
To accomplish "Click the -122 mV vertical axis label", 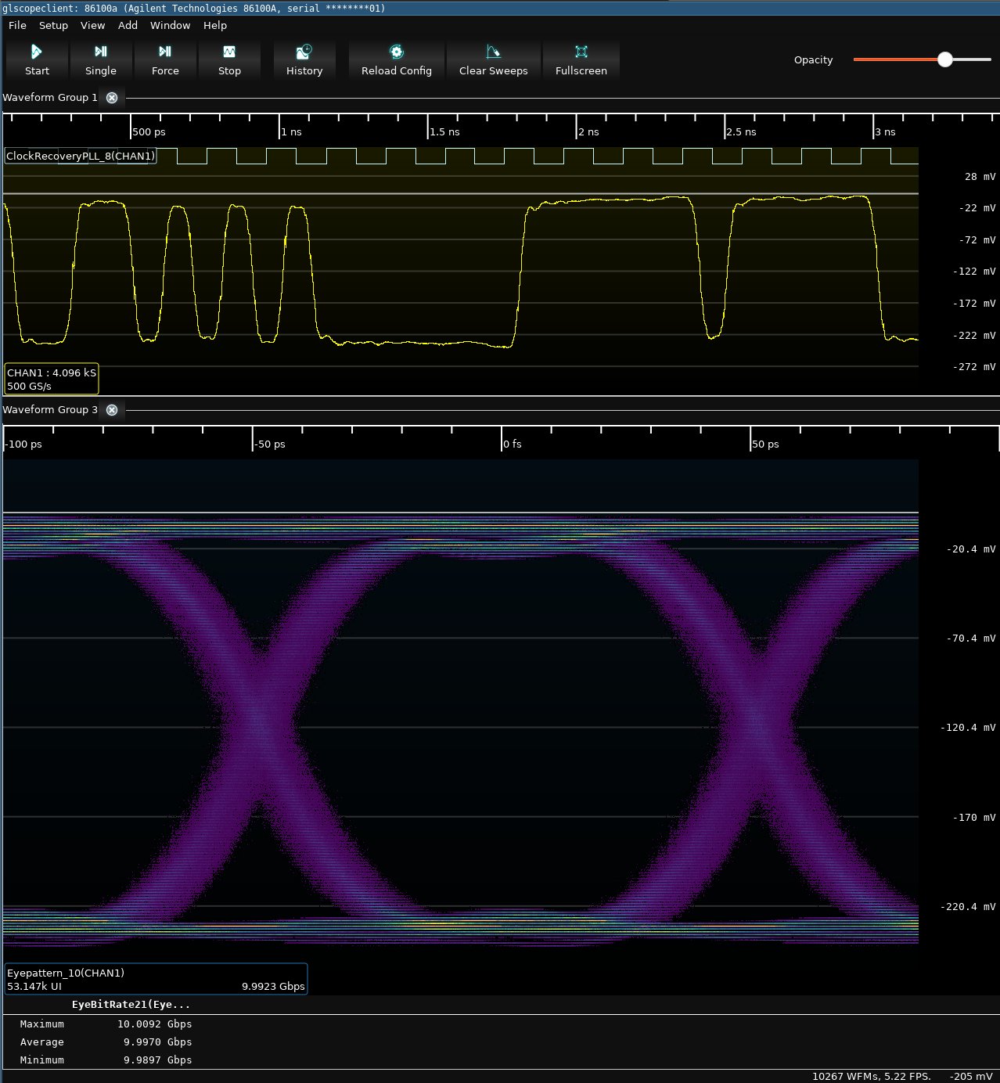I will click(974, 272).
